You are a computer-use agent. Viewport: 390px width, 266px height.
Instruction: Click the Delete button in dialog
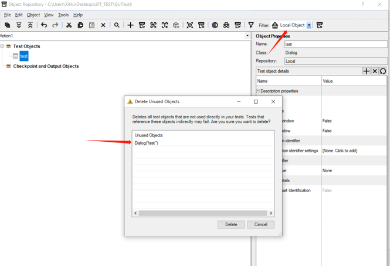tap(231, 224)
